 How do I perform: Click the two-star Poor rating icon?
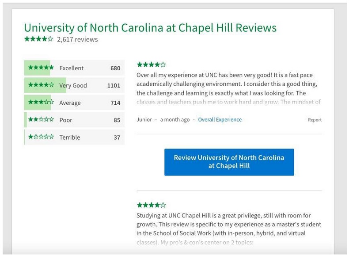click(x=41, y=120)
